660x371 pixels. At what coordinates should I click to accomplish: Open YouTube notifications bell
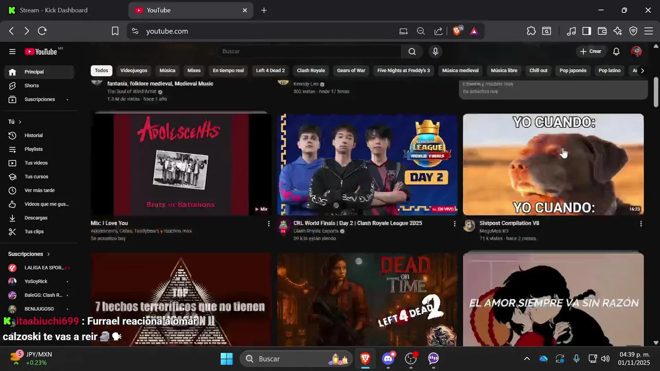[616, 52]
